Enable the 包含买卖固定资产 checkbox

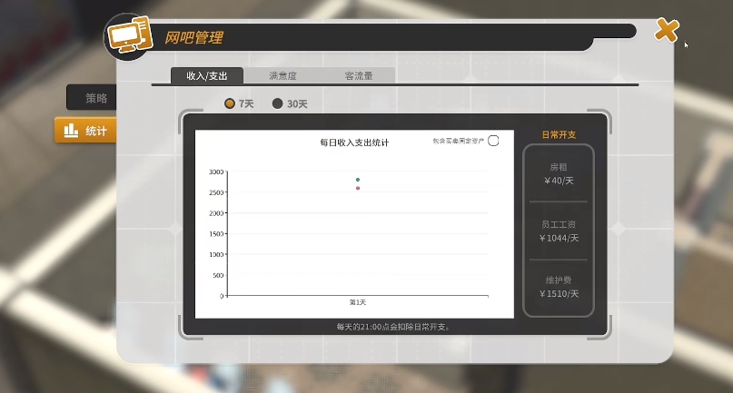(493, 141)
